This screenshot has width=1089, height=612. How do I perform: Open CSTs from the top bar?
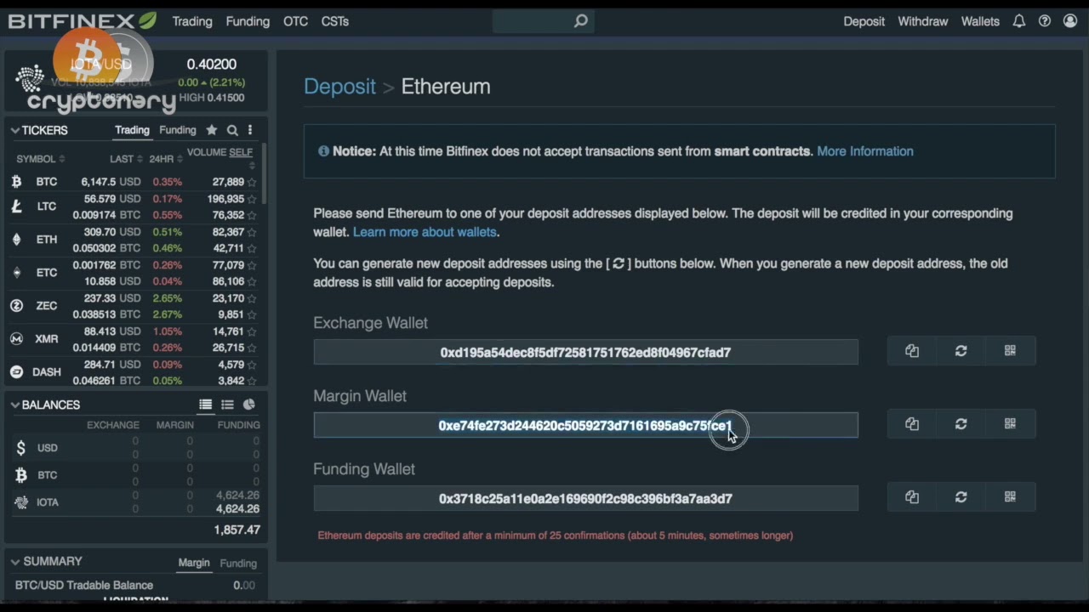(335, 21)
